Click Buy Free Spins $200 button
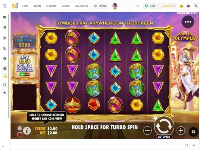This screenshot has height=150, width=200. [24, 42]
